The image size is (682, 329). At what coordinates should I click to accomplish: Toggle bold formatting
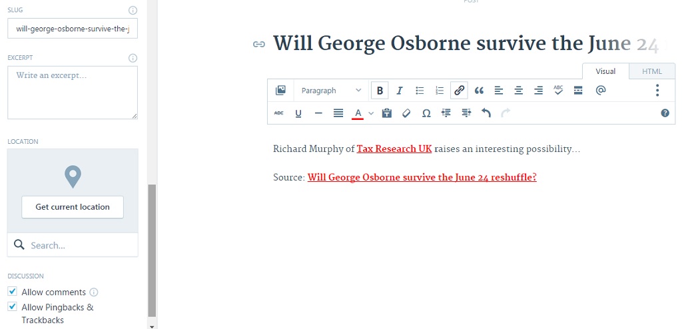coord(380,91)
